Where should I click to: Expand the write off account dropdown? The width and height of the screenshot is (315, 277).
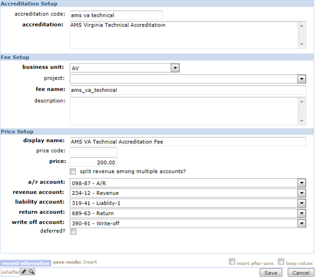(301, 223)
